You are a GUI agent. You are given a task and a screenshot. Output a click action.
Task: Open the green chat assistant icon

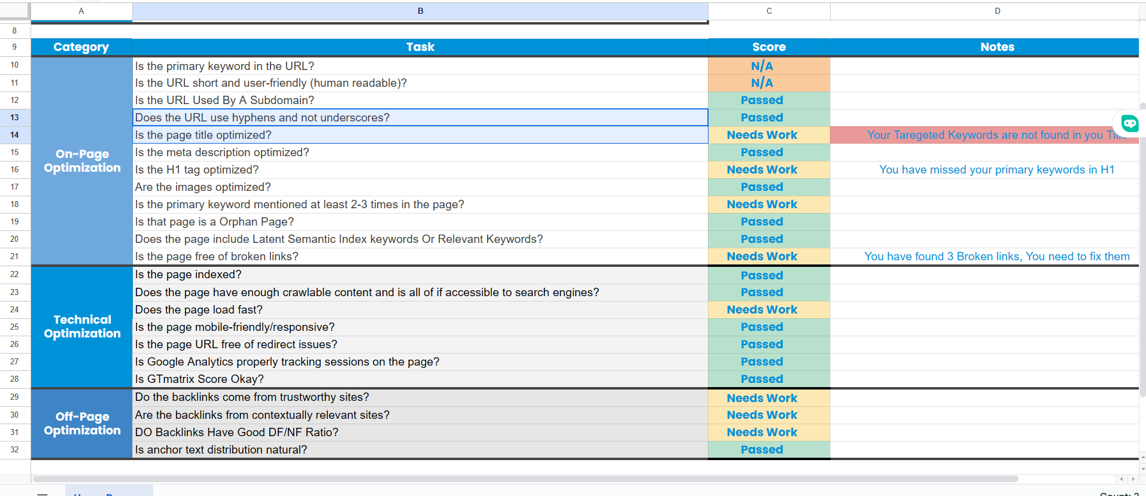1129,123
